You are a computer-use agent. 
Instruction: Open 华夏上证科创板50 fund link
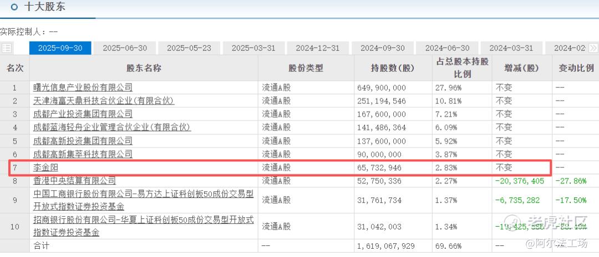point(143,226)
